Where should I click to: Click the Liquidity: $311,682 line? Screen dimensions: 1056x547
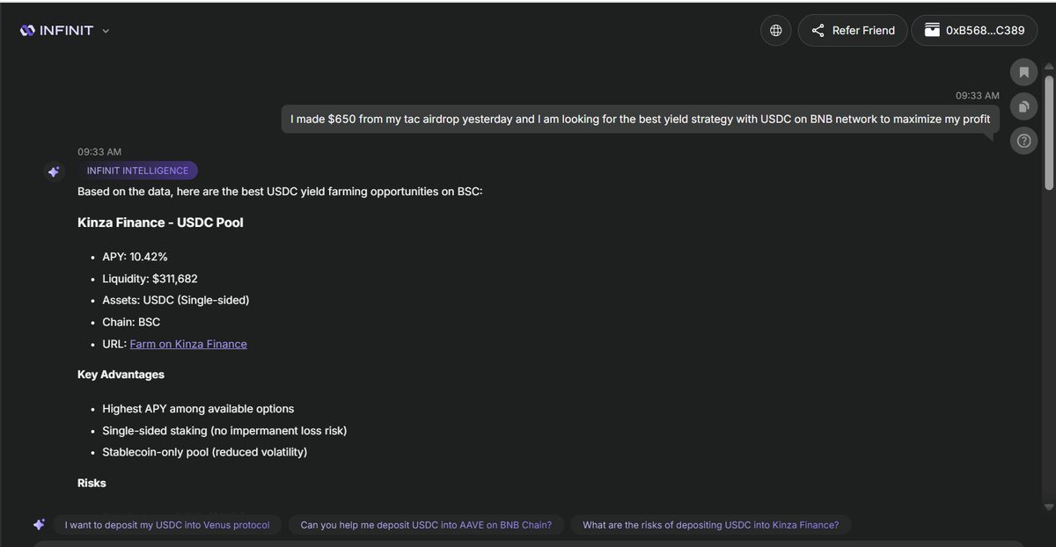[x=150, y=279]
